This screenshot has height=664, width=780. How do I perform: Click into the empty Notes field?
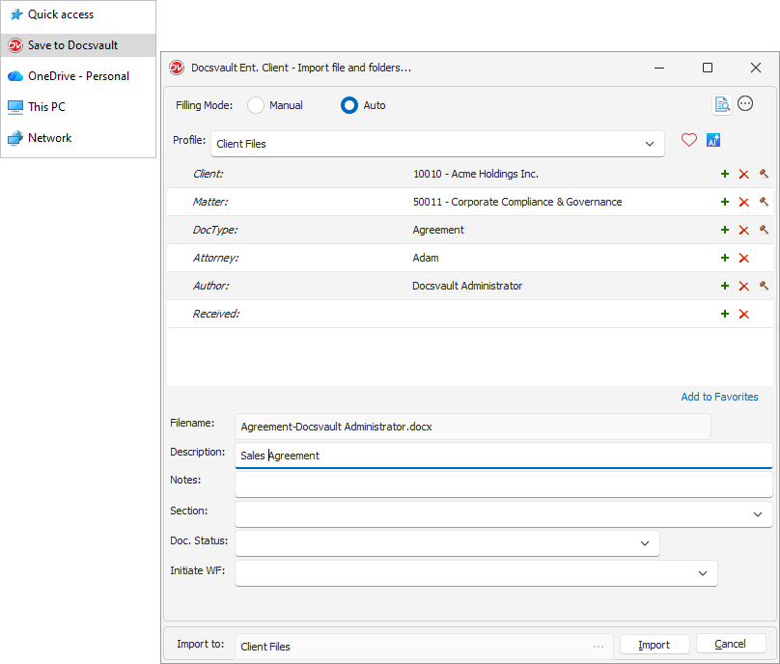pyautogui.click(x=503, y=484)
